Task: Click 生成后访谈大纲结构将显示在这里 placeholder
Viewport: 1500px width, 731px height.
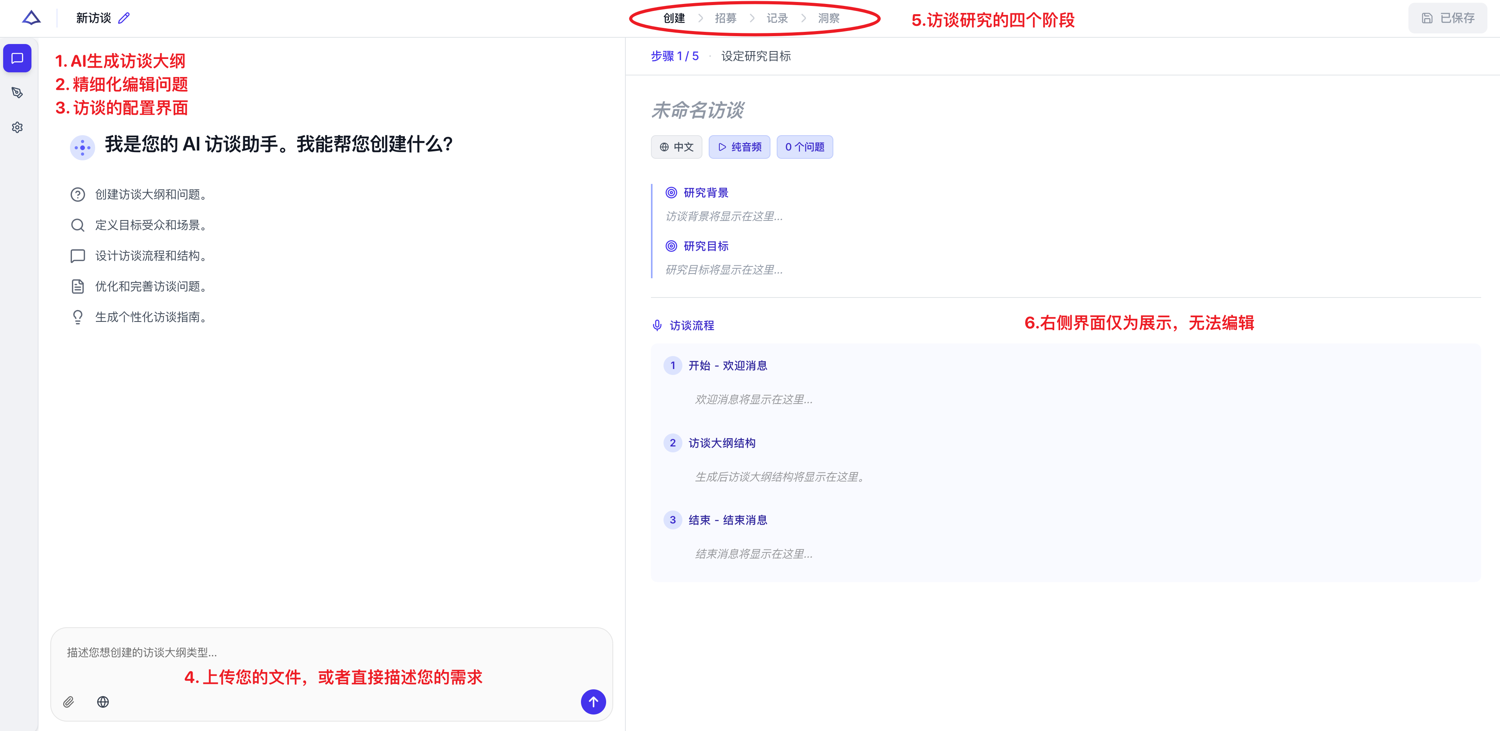Action: 780,477
